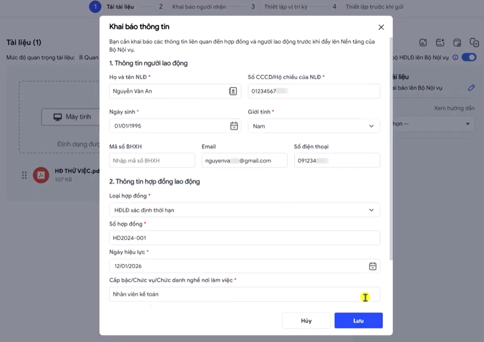Viewport: 484px width, 342px height.
Task: Click the Mã số BHXH input field
Action: [x=152, y=161]
